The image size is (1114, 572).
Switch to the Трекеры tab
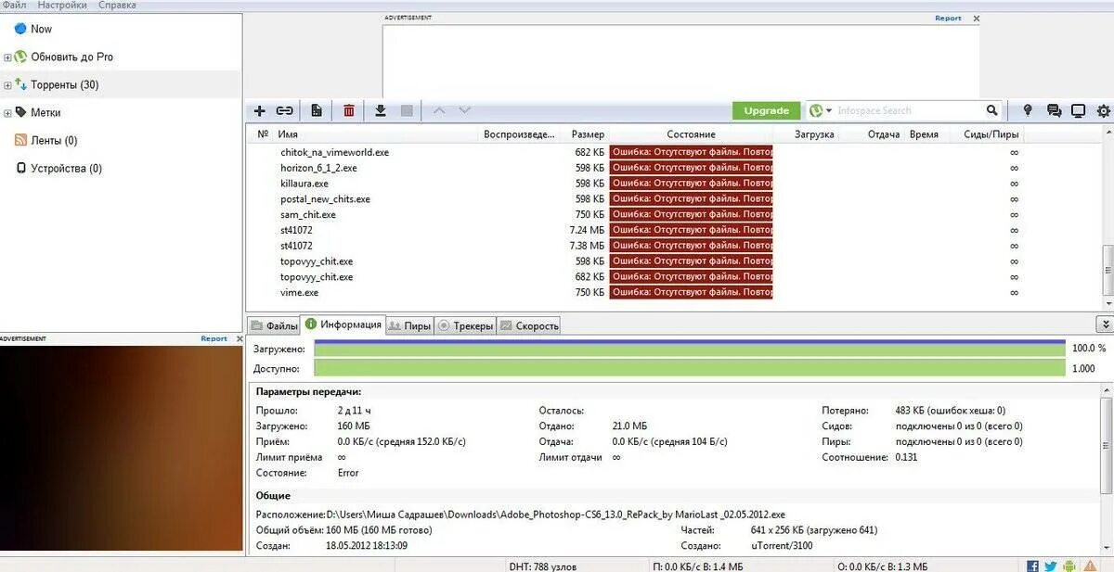465,325
